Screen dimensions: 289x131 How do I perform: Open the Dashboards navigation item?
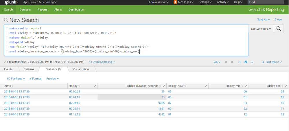tap(76, 10)
